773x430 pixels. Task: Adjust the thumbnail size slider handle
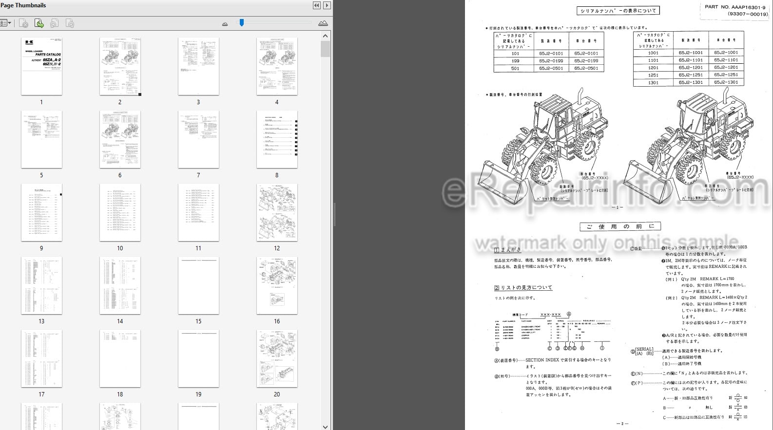241,22
